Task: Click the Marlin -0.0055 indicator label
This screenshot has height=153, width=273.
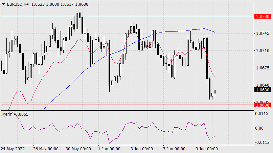Action: coord(15,114)
